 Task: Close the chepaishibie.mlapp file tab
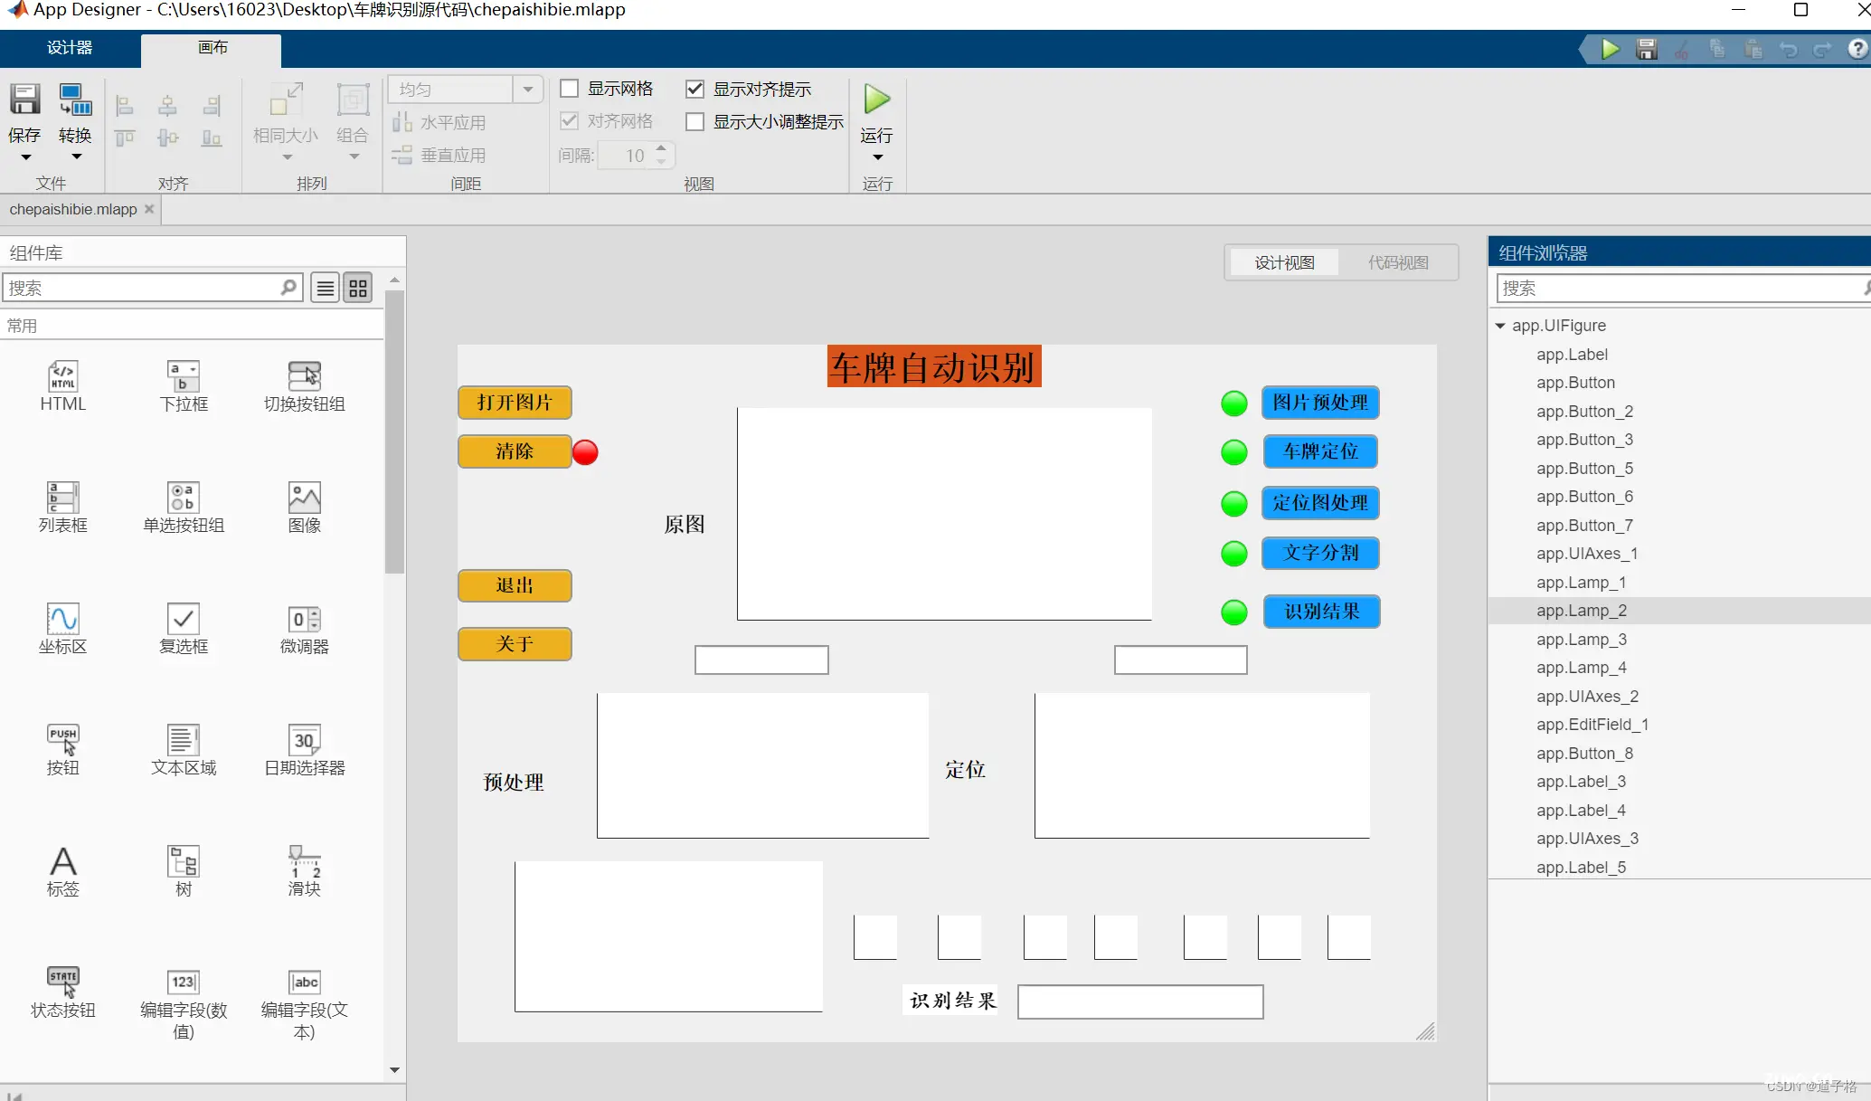click(x=149, y=209)
